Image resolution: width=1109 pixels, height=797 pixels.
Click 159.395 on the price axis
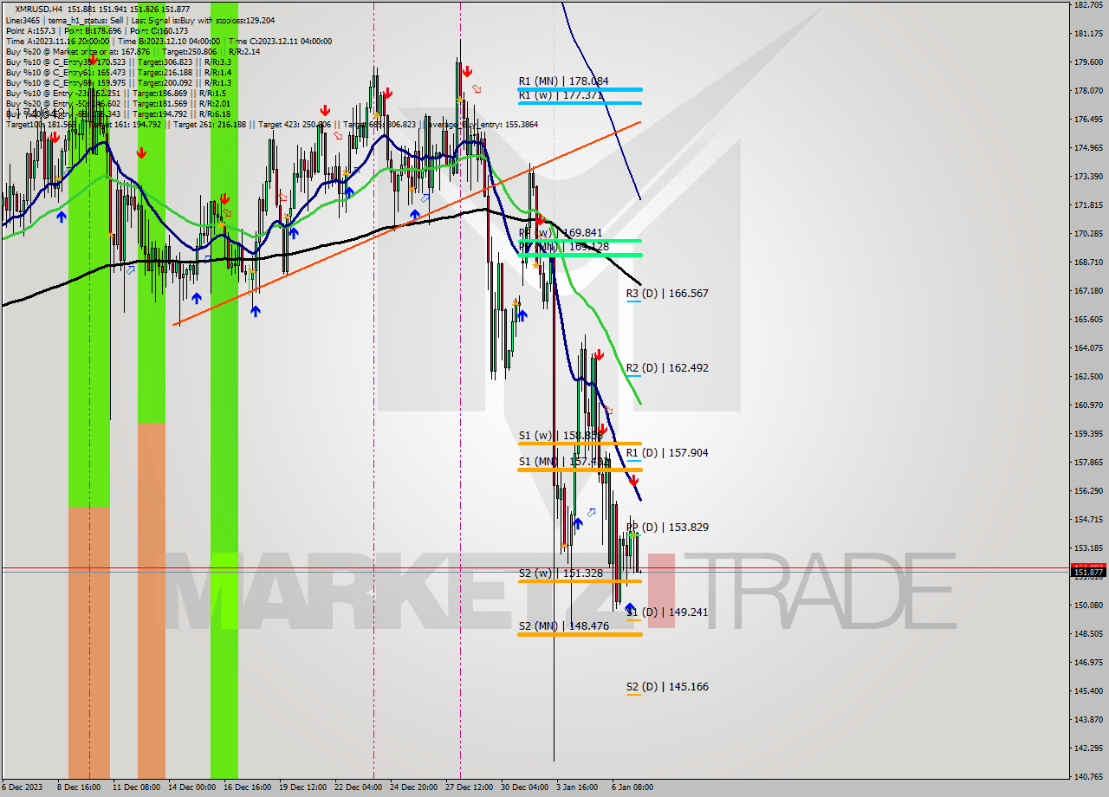click(x=1087, y=434)
